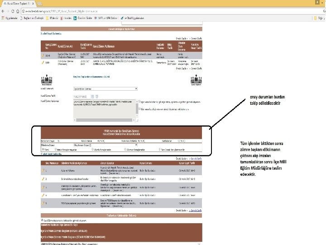Click Sonraki Sayfa below the first meetings table
Viewport: 326px width, 245px height.
click(x=196, y=69)
